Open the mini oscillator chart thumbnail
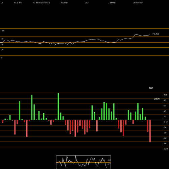The height and width of the screenshot is (169, 169). 83,162
